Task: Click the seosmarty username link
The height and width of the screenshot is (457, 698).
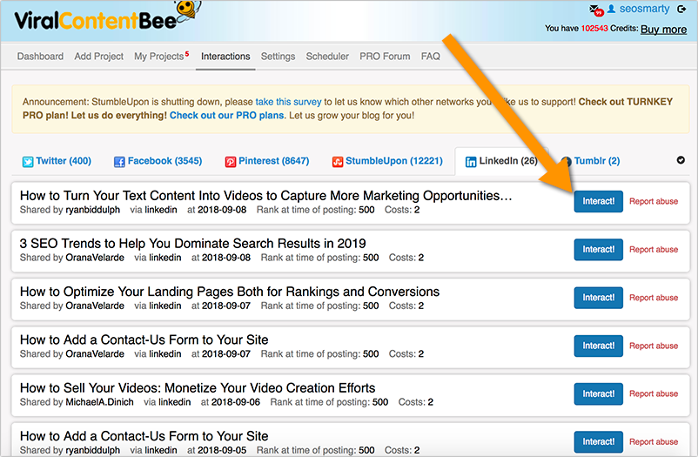Action: [644, 9]
